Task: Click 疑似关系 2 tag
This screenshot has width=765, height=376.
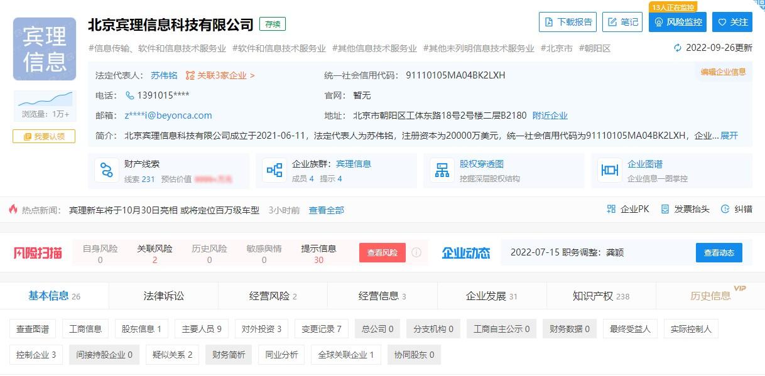Action: pos(172,355)
